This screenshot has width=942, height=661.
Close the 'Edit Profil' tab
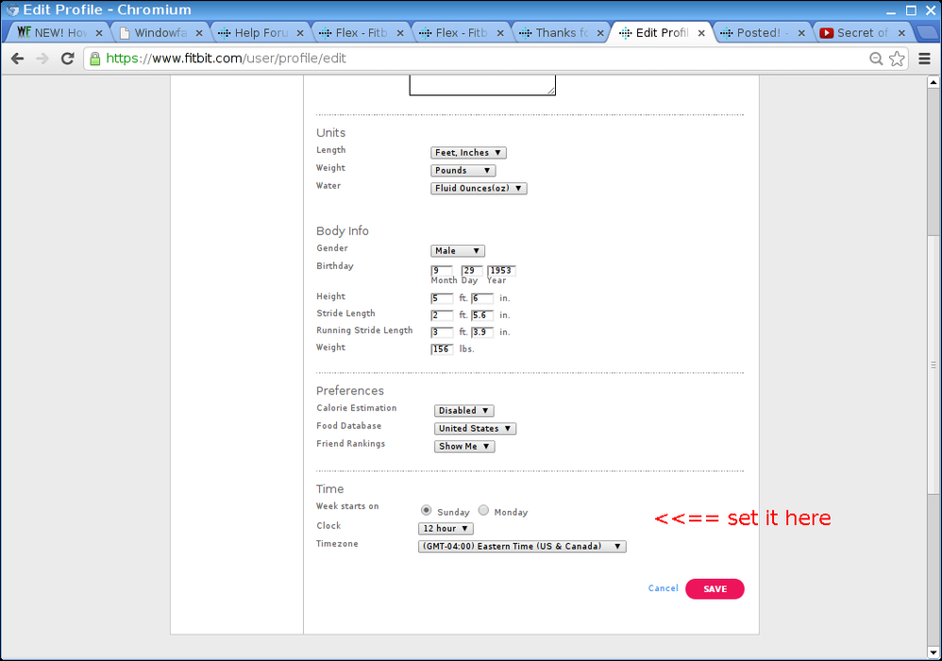click(701, 33)
